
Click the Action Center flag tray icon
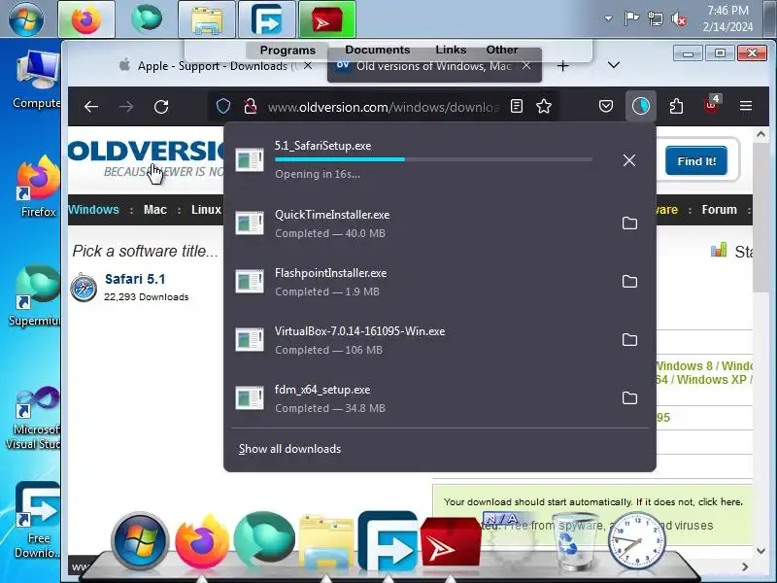[630, 18]
